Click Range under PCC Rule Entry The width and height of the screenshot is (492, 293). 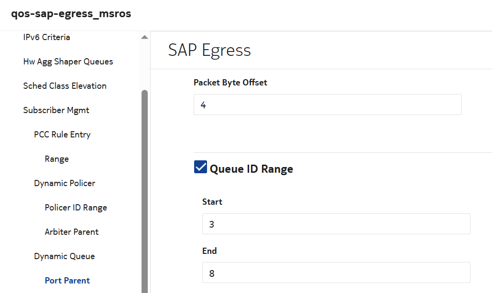tap(56, 159)
